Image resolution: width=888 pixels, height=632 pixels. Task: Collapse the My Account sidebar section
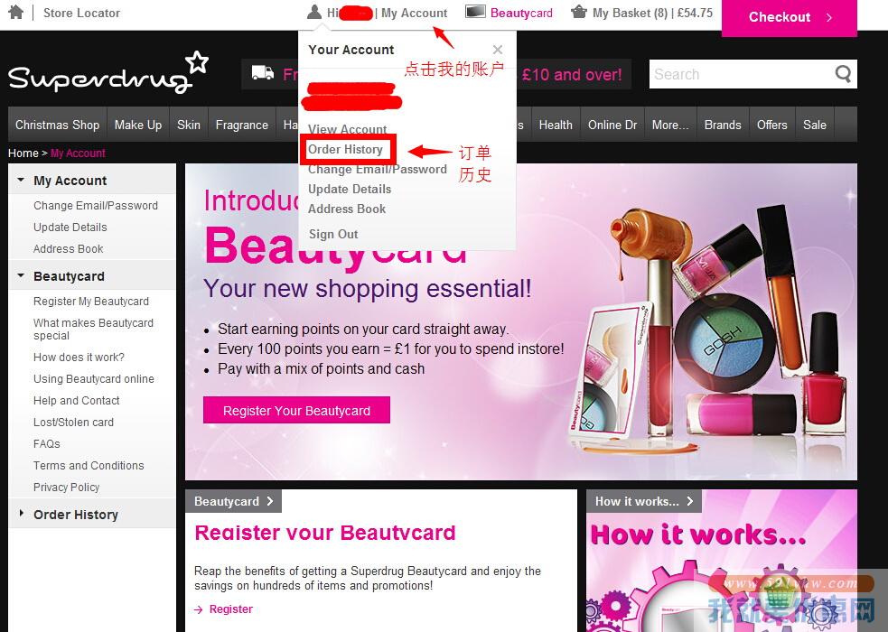pos(21,180)
